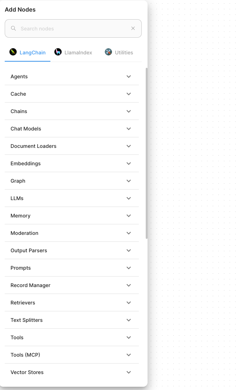Expand the Tools (MCP) chevron
The height and width of the screenshot is (390, 240).
(129, 355)
